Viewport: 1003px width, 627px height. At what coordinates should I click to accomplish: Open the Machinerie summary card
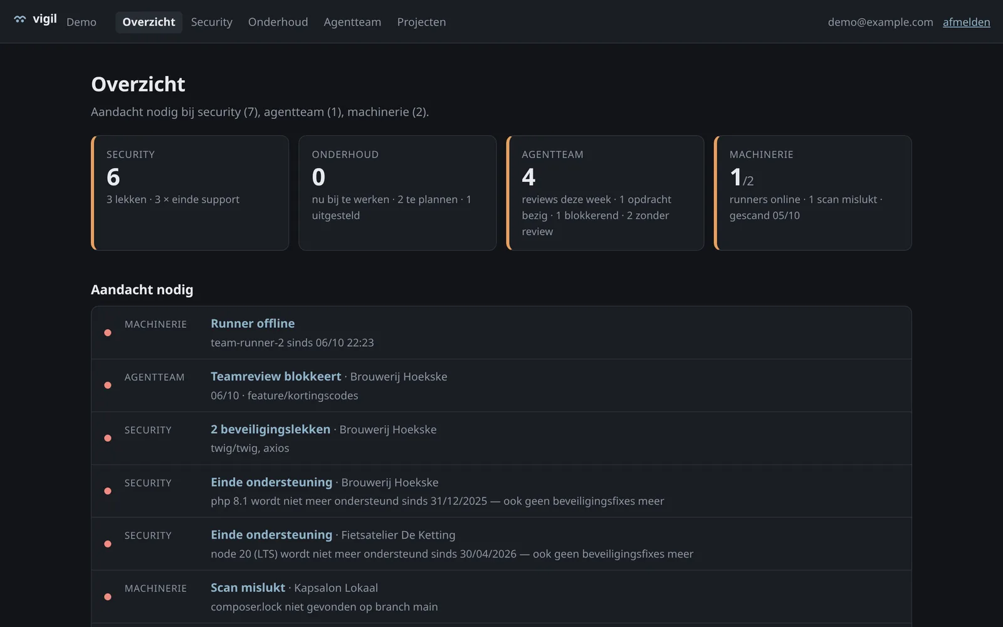point(812,193)
